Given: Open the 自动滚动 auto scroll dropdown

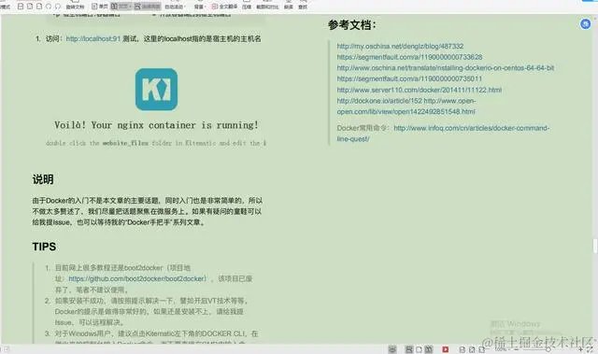Looking at the screenshot, I should pos(175,6).
